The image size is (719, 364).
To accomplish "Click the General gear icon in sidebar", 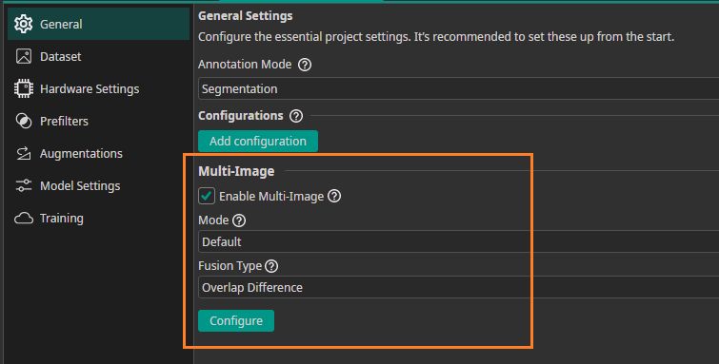I will point(24,24).
